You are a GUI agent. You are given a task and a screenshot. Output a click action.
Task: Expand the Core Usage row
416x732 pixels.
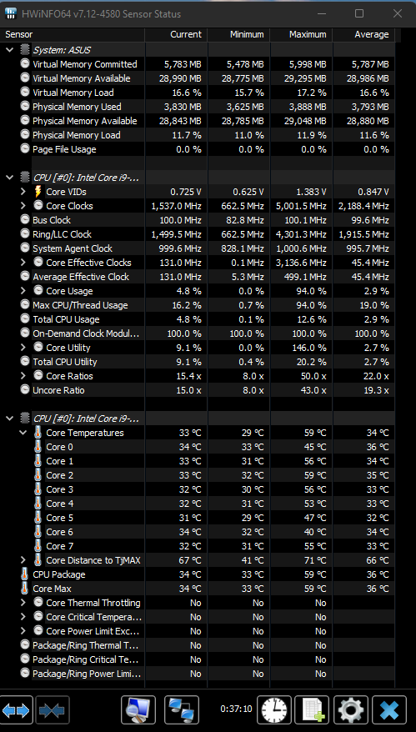click(x=23, y=291)
